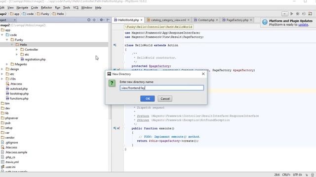This screenshot has width=316, height=177.
Task: Click gutter override icon beside class HelloWorld
Action: coord(115,45)
